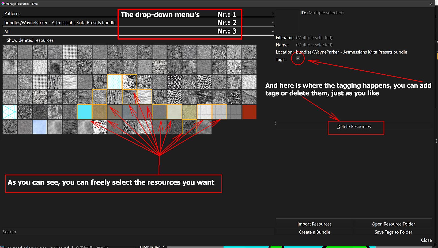Toggle the Show deleted resources checkbox

(4, 40)
